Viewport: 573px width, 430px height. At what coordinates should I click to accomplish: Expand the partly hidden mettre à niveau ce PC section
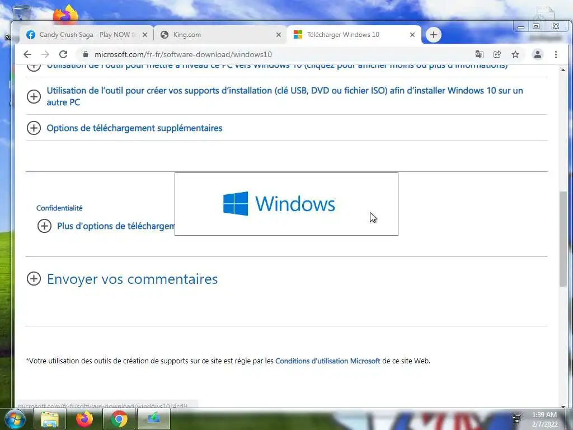[277, 66]
